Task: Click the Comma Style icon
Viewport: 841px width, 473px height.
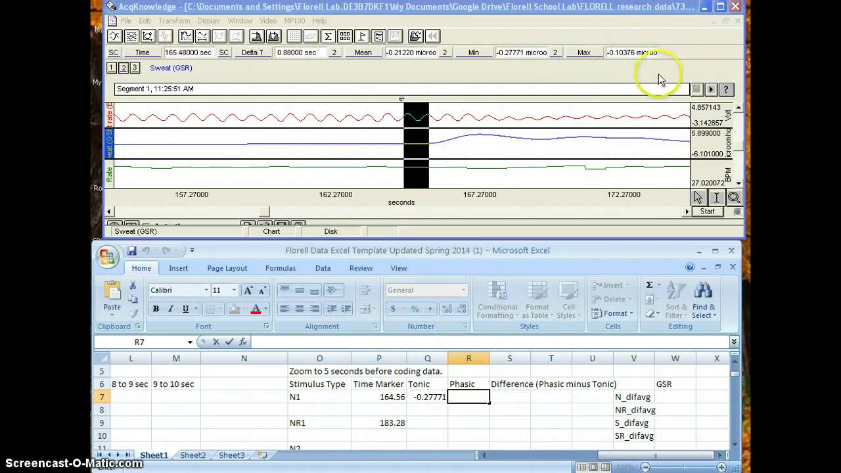Action: (430, 309)
